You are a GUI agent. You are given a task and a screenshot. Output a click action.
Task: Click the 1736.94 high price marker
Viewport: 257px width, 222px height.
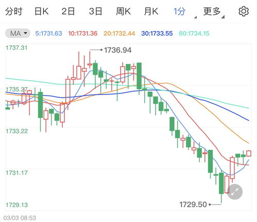coord(118,50)
